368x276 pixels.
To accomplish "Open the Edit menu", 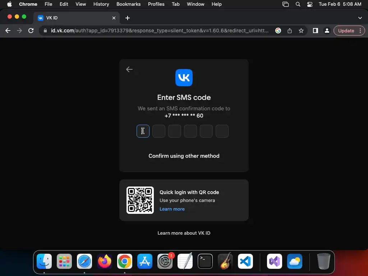I will point(64,4).
